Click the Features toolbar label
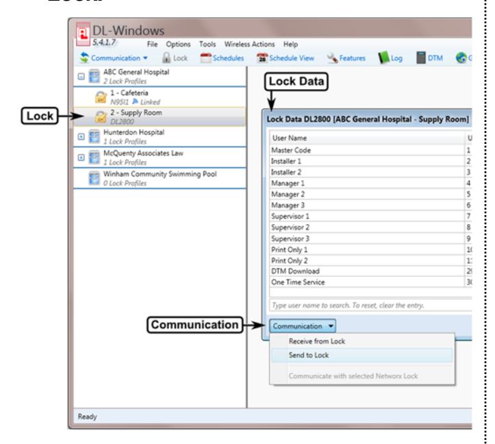This screenshot has height=444, width=495. (353, 58)
